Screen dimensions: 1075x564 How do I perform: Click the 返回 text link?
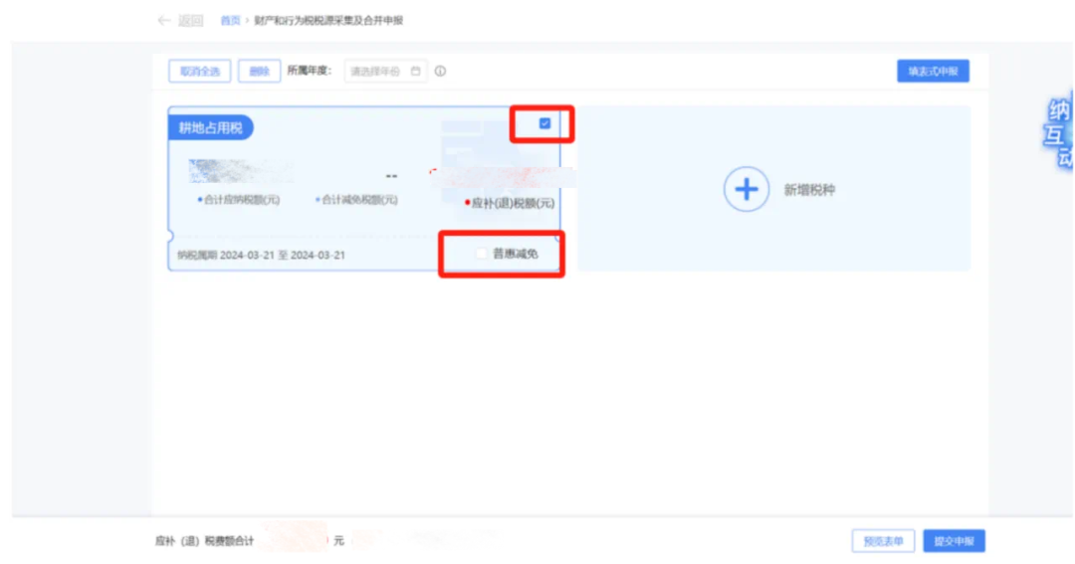(x=190, y=21)
